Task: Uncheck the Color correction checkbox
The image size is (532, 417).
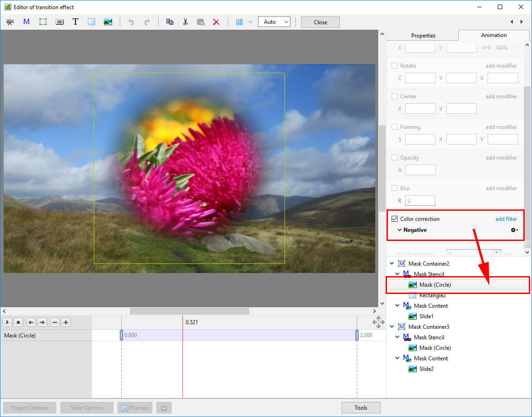Action: 395,219
